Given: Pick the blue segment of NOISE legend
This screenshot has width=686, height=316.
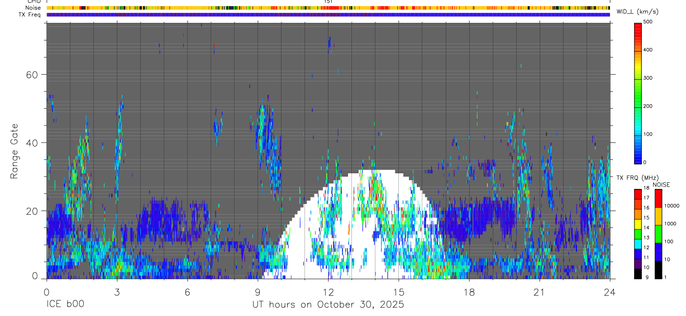Looking at the screenshot, I should (659, 252).
